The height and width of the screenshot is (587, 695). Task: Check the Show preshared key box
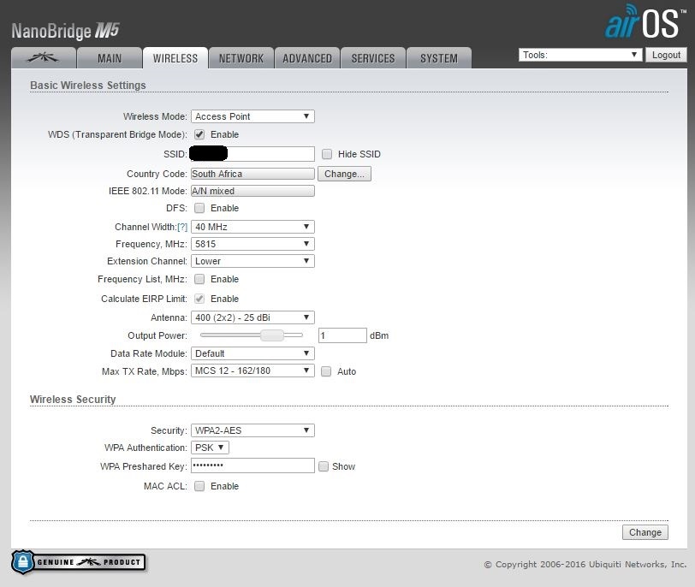tap(324, 466)
